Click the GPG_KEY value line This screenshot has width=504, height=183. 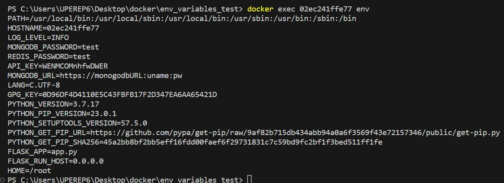(112, 94)
